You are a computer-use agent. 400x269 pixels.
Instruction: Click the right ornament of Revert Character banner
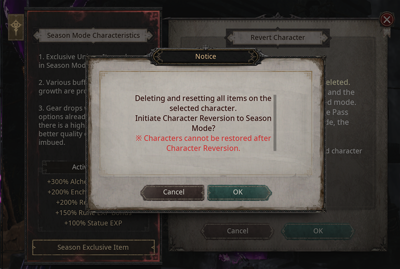(324, 38)
